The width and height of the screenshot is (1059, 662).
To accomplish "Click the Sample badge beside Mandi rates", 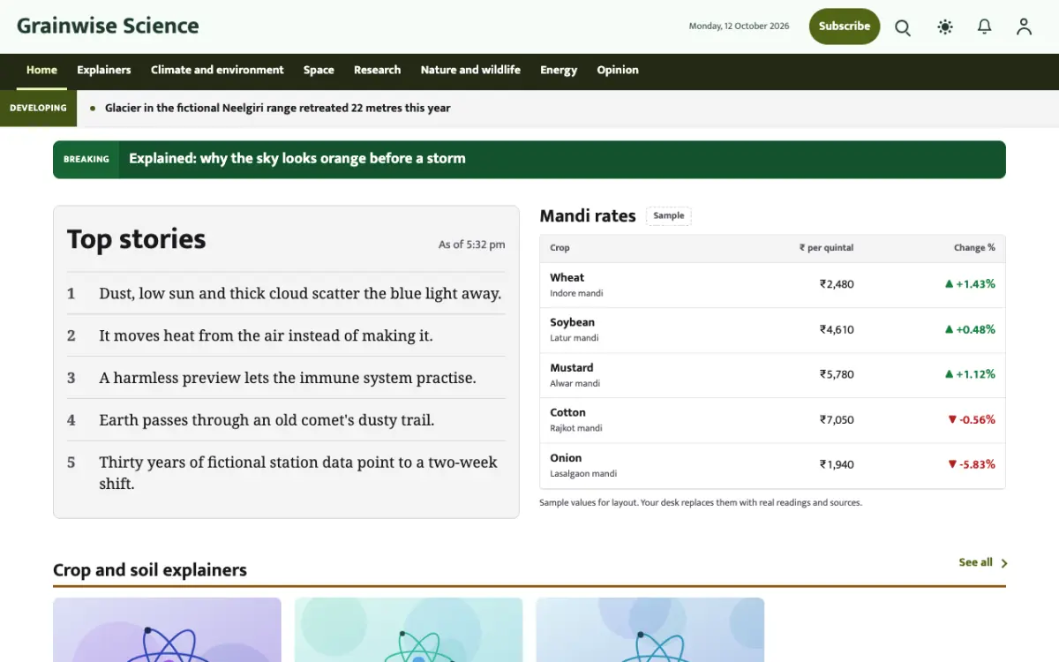I will (x=669, y=215).
